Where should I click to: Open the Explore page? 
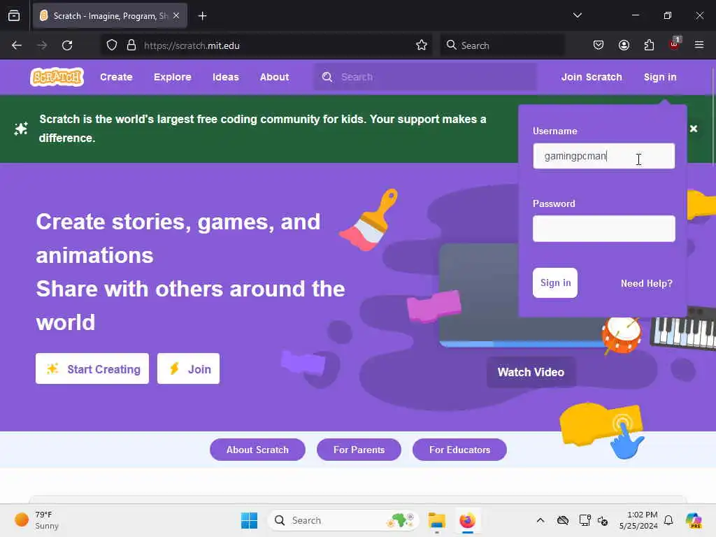tap(172, 77)
